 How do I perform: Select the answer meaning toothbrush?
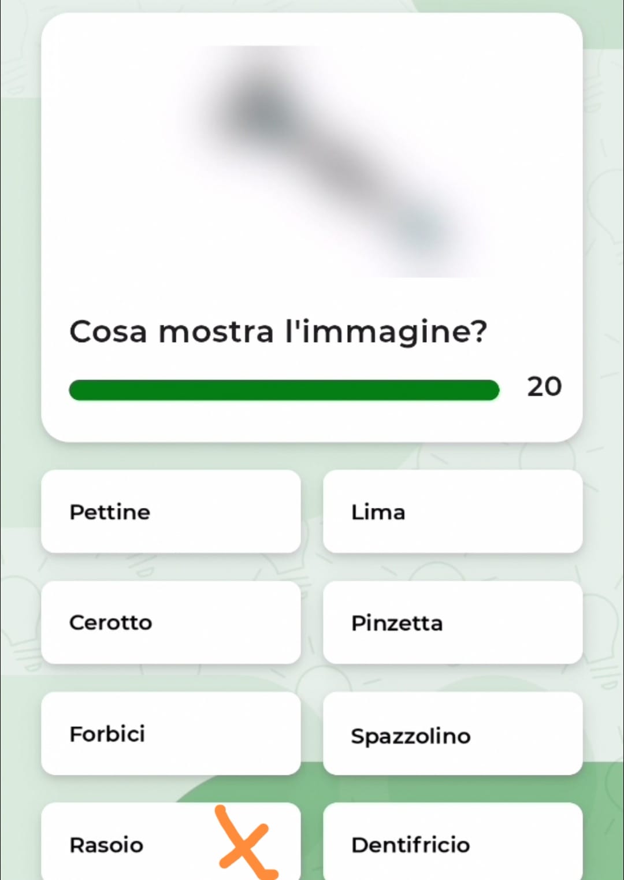[x=452, y=734]
